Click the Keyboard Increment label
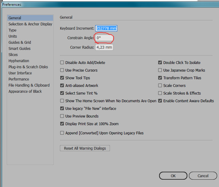This screenshot has height=187, width=219. click(x=77, y=28)
